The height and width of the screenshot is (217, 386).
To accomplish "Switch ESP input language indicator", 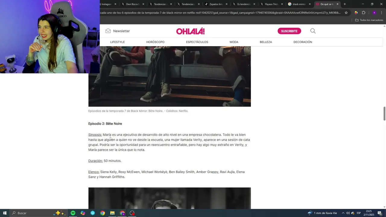I will (x=359, y=213).
